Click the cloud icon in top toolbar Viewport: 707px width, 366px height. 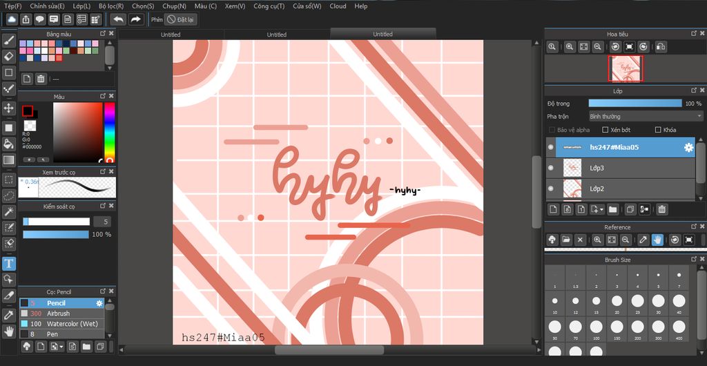point(12,19)
